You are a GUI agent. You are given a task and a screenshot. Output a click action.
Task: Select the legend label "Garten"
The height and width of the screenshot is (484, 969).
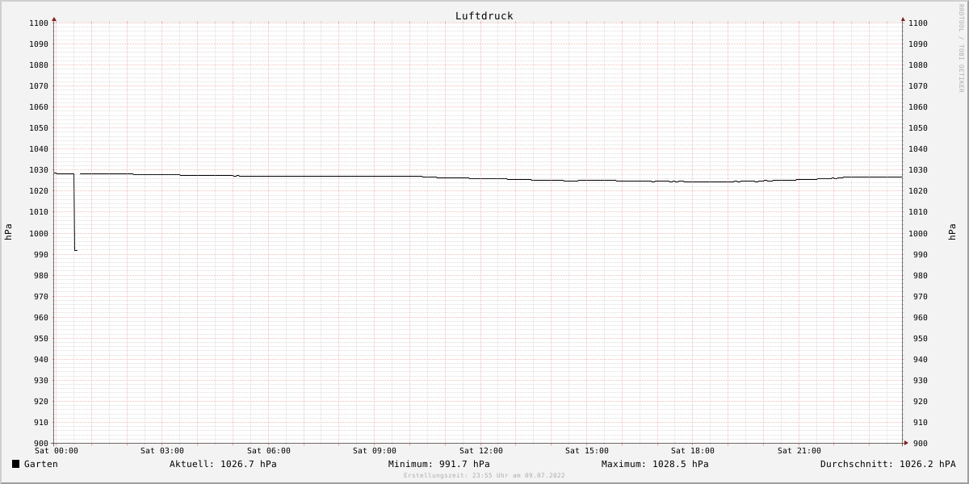[41, 464]
